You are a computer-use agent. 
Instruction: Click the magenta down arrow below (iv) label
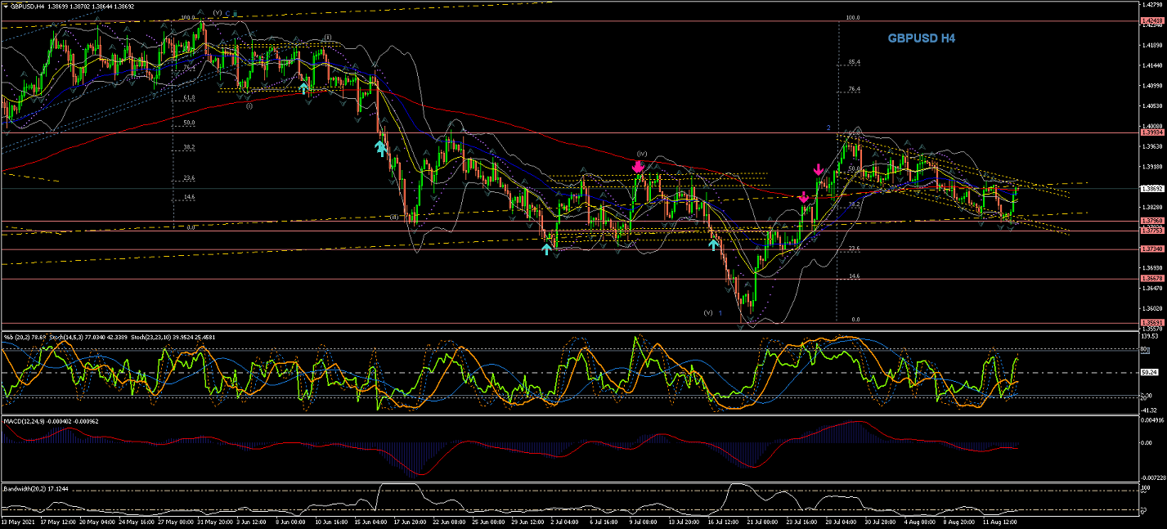pyautogui.click(x=638, y=167)
